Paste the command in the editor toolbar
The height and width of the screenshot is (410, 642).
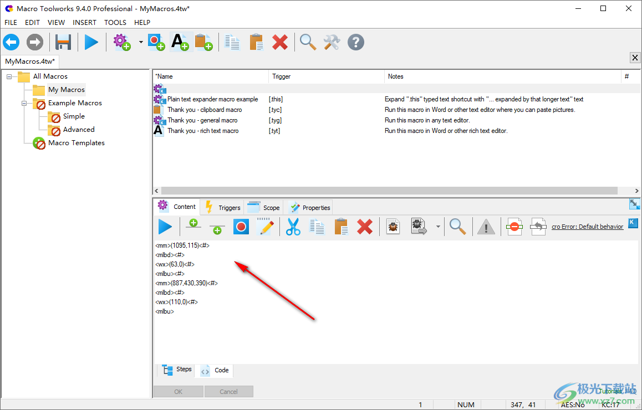click(x=341, y=227)
